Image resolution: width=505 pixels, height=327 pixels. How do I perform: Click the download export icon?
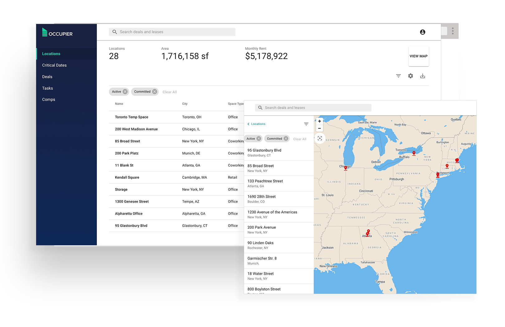422,76
